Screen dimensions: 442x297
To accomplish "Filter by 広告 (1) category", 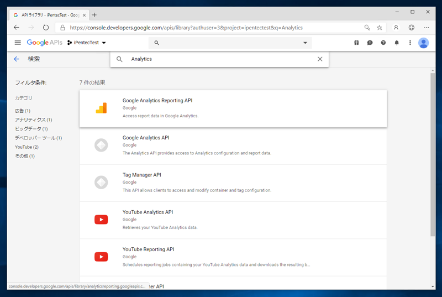I will point(23,111).
